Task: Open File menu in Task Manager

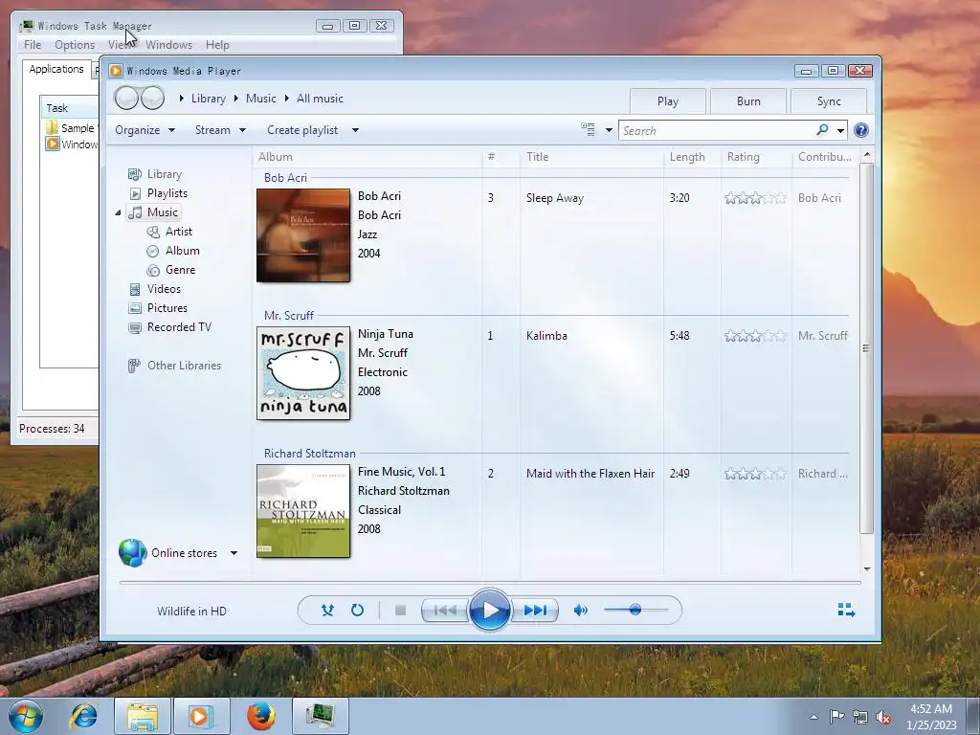Action: (33, 45)
